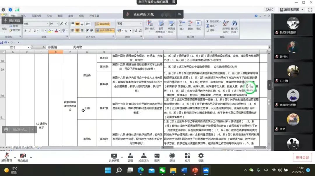
Task: Open the 聊天 chat panel
Action: click(157, 157)
